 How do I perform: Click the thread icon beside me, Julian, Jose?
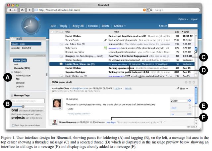[61, 44]
